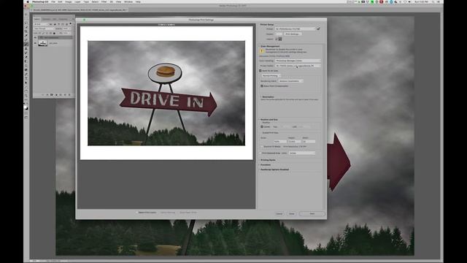Image resolution: width=467 pixels, height=263 pixels.
Task: Expand the Printing Marks section
Action: [x=259, y=160]
